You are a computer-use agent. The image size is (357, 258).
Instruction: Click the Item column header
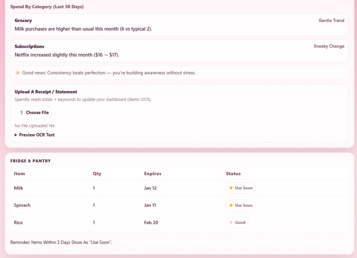(x=19, y=173)
